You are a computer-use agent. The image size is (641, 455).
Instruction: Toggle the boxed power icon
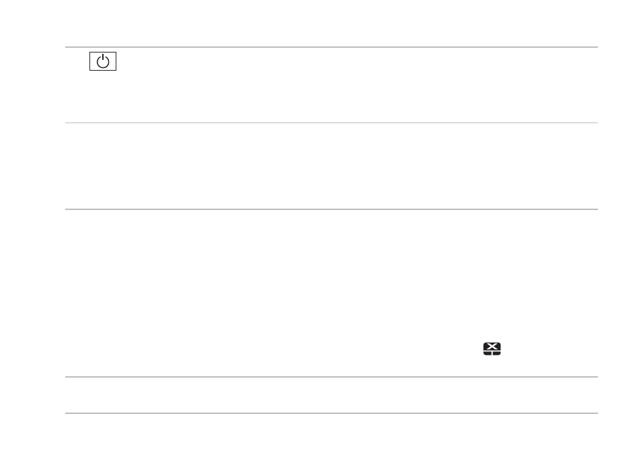coord(103,61)
